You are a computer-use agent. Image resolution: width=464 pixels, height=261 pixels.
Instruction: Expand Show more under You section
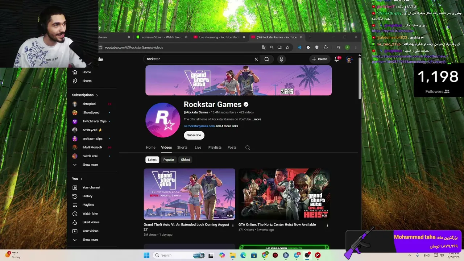[x=90, y=240]
